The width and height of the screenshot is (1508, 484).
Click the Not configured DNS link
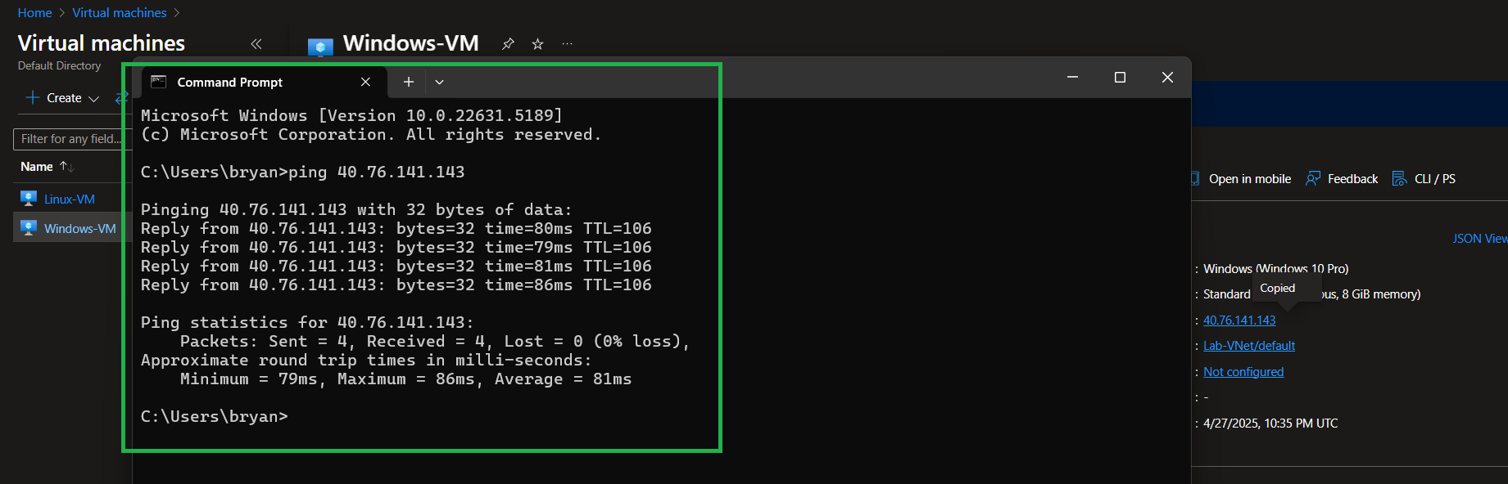pos(1243,372)
